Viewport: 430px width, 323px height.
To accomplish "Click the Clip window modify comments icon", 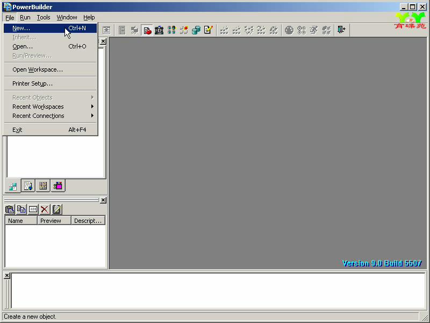I will [x=56, y=209].
